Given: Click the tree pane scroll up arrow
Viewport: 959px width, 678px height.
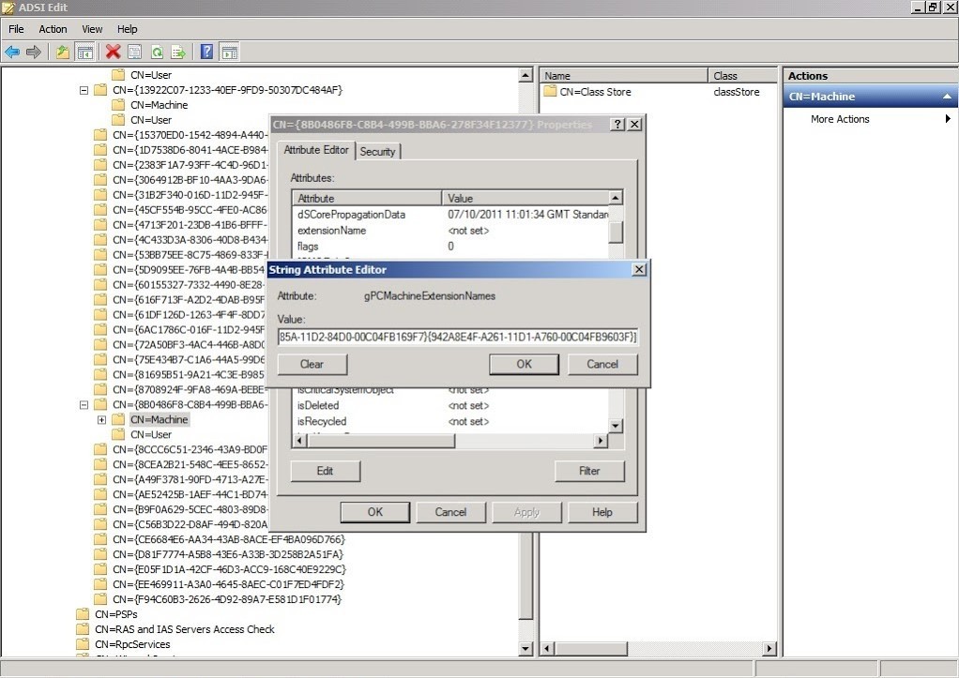Looking at the screenshot, I should 525,75.
